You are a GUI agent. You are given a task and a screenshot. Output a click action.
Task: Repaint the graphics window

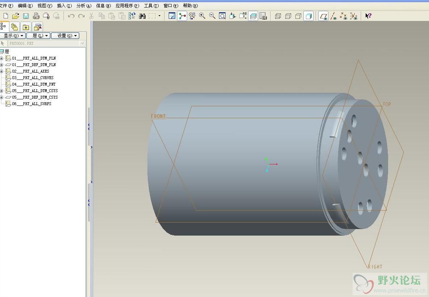point(172,16)
